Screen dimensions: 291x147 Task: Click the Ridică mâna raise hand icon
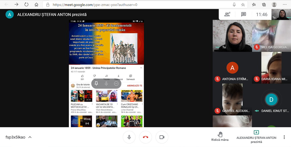pyautogui.click(x=220, y=135)
